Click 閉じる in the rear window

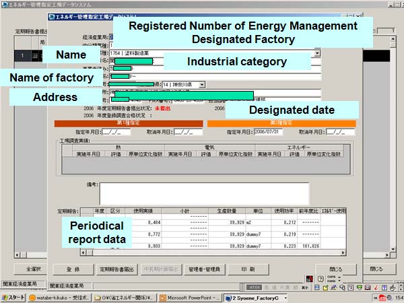click(x=379, y=269)
